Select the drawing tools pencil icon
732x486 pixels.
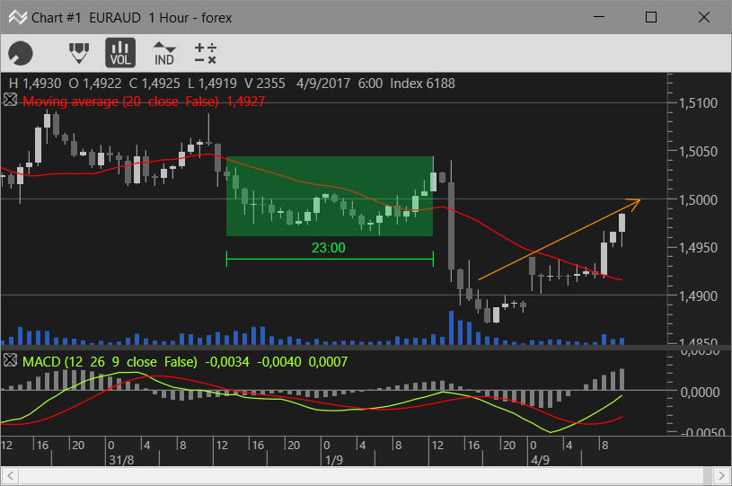pyautogui.click(x=79, y=53)
